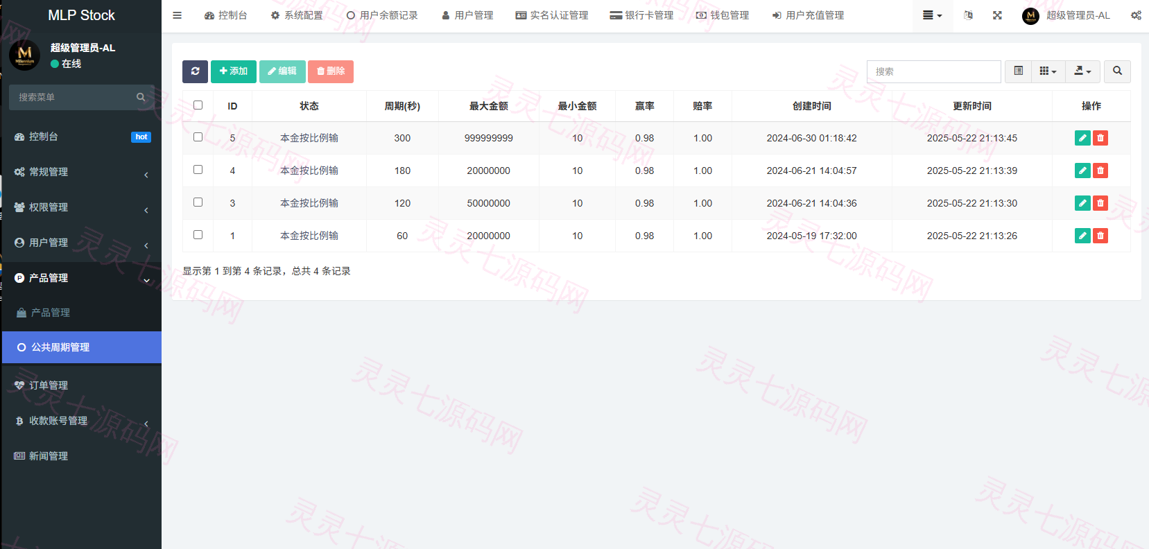
Task: Expand 收款账号管理 sidebar menu
Action: point(81,421)
